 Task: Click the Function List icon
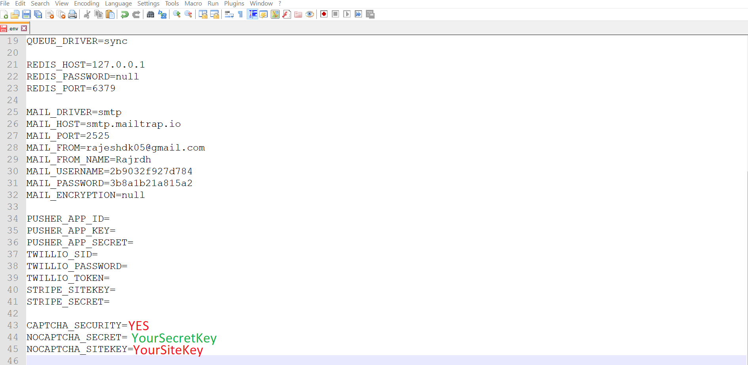pyautogui.click(x=287, y=15)
